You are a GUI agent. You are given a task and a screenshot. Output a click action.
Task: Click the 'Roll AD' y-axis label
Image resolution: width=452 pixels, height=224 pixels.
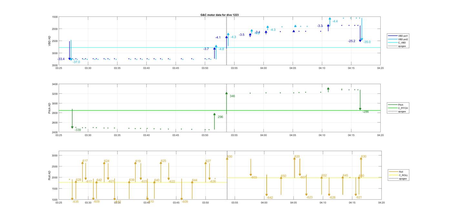[x=49, y=175]
